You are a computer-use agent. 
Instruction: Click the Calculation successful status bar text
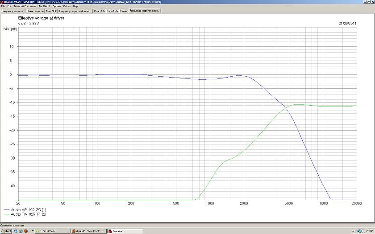[12, 226]
